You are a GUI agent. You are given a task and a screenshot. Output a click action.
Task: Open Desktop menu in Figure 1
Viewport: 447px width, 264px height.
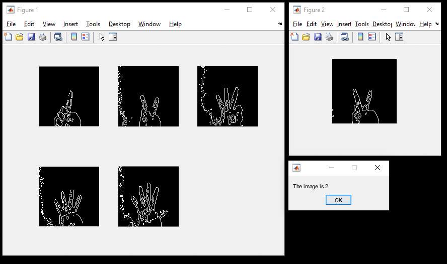(x=119, y=24)
